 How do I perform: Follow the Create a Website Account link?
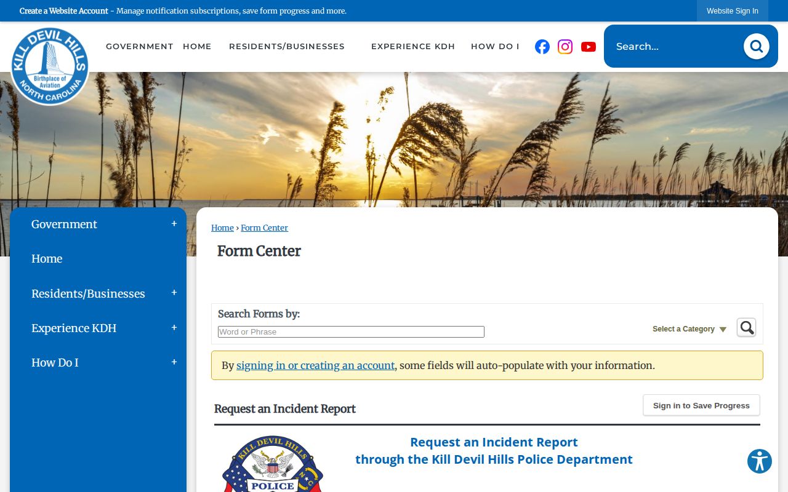(64, 11)
